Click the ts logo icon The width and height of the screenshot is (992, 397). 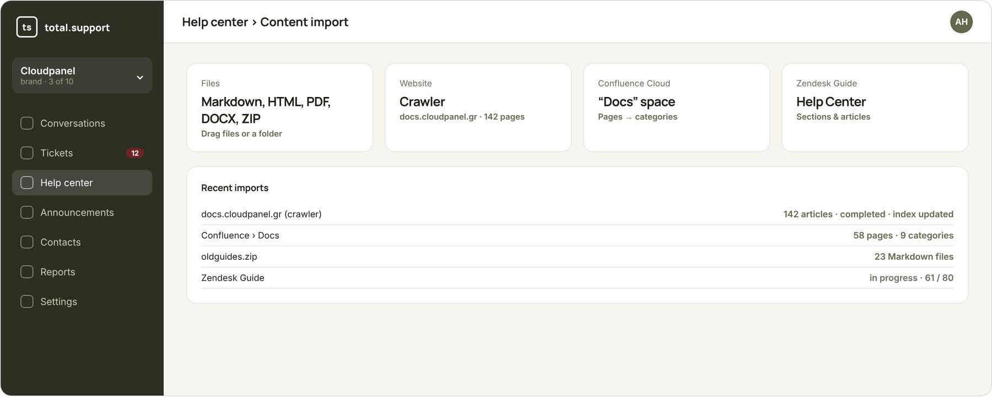pyautogui.click(x=27, y=27)
